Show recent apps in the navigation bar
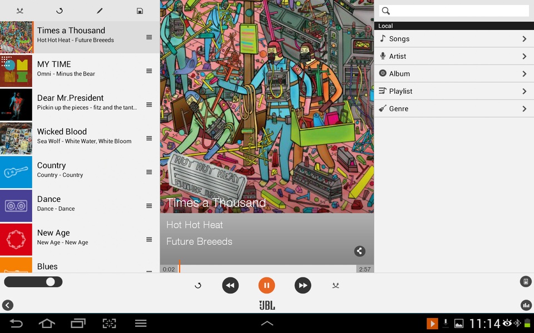534x333 pixels. click(78, 323)
